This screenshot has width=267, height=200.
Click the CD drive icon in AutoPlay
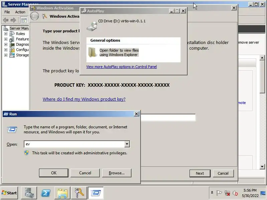[92, 26]
